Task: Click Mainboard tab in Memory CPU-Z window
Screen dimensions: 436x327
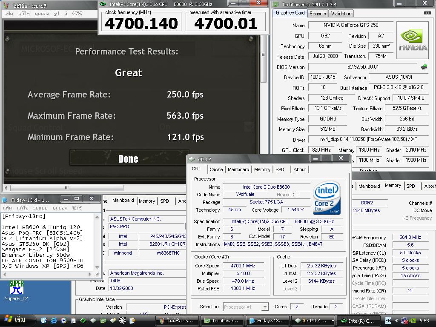Action: pos(369,186)
